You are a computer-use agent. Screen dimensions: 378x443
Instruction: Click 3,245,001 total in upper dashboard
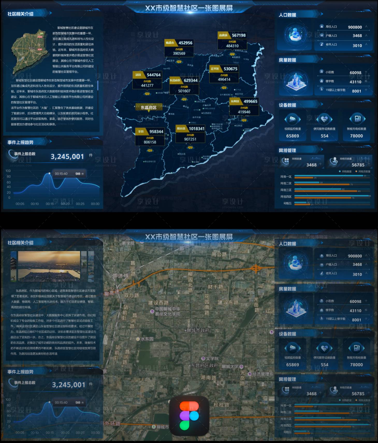67,157
